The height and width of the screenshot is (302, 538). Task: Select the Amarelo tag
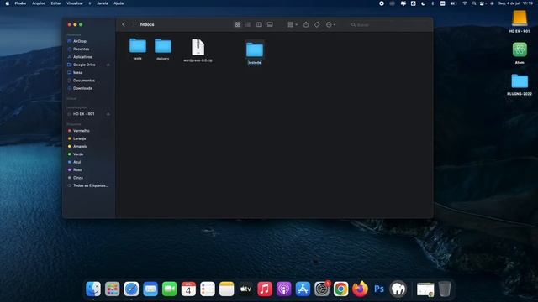[x=80, y=147]
